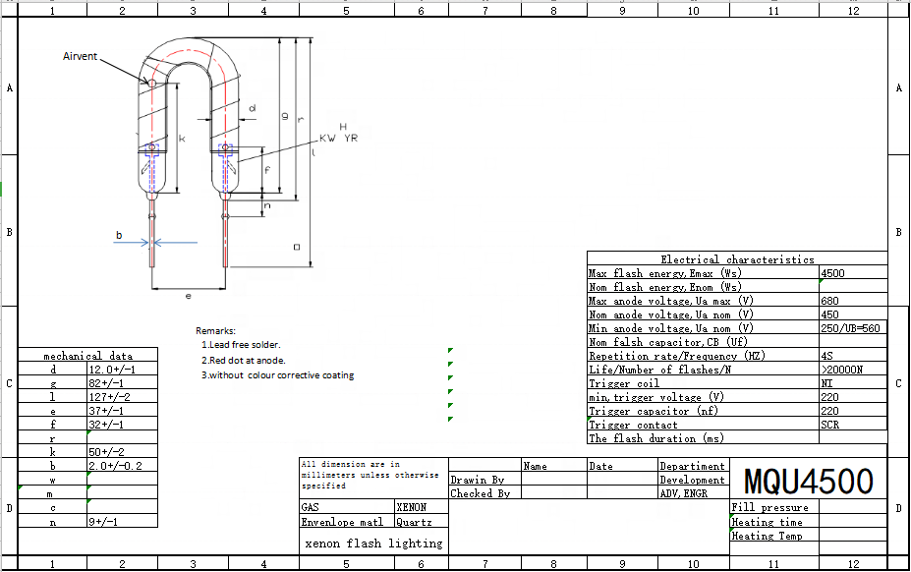Click the 'GAS' label cell
The height and width of the screenshot is (572, 911).
[x=347, y=507]
